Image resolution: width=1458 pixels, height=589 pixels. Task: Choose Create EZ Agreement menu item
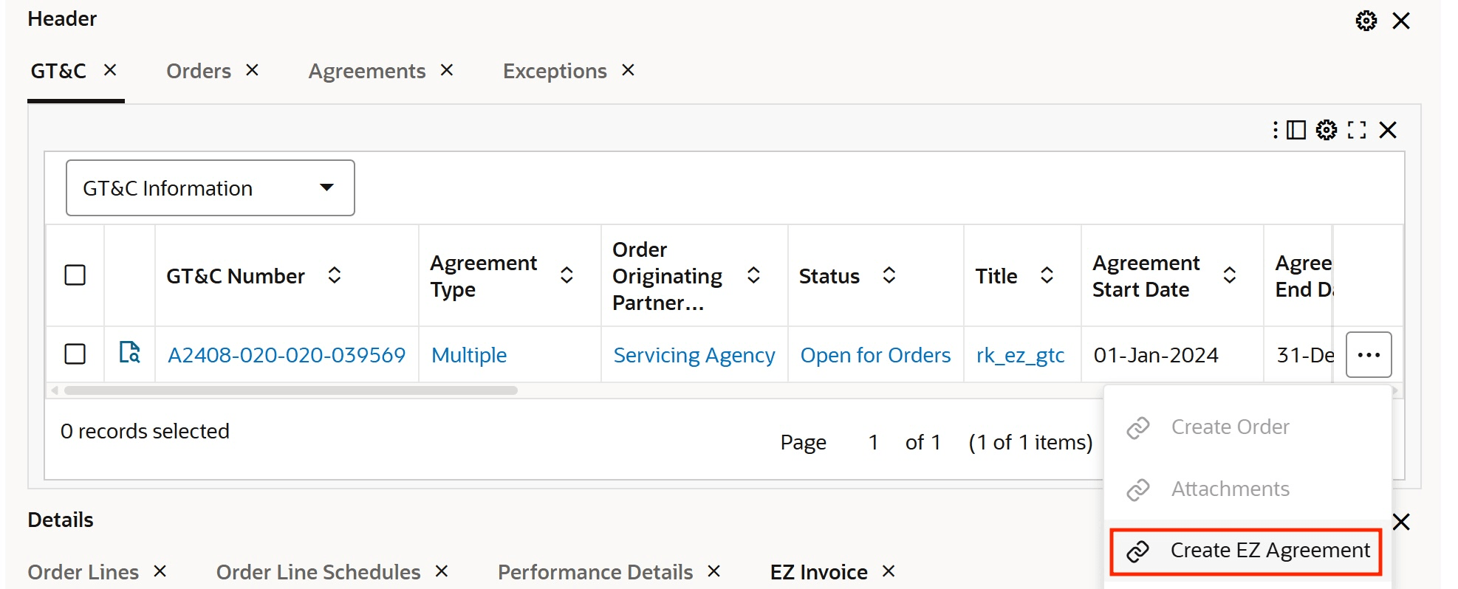point(1246,551)
